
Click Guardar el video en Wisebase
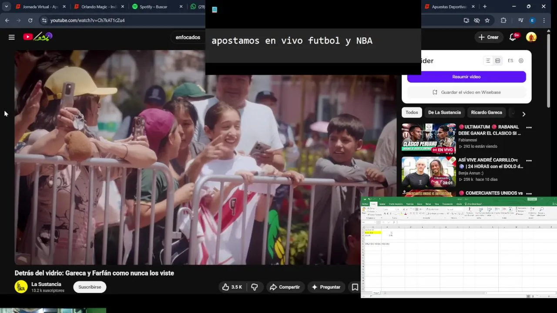point(466,92)
